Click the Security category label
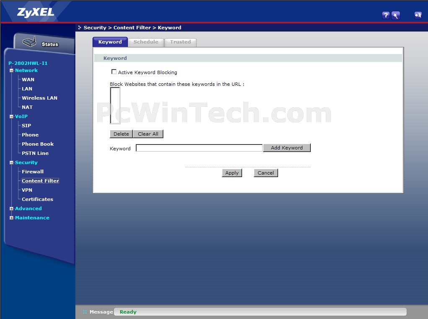 pos(26,162)
